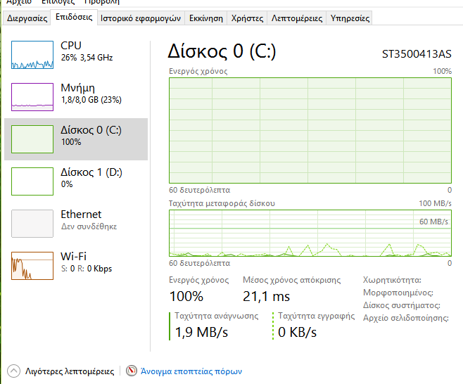This screenshot has height=384, width=463.
Task: Switch to the Διεργασίες tab
Action: pos(27,18)
